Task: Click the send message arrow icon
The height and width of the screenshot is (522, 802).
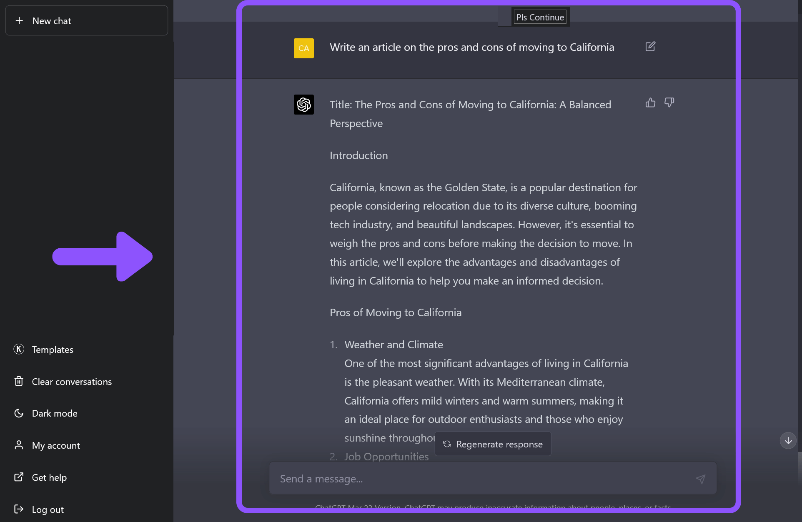Action: tap(701, 479)
